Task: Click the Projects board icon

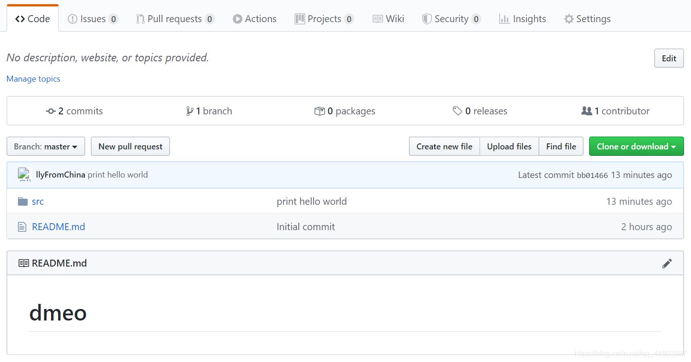Action: click(300, 19)
